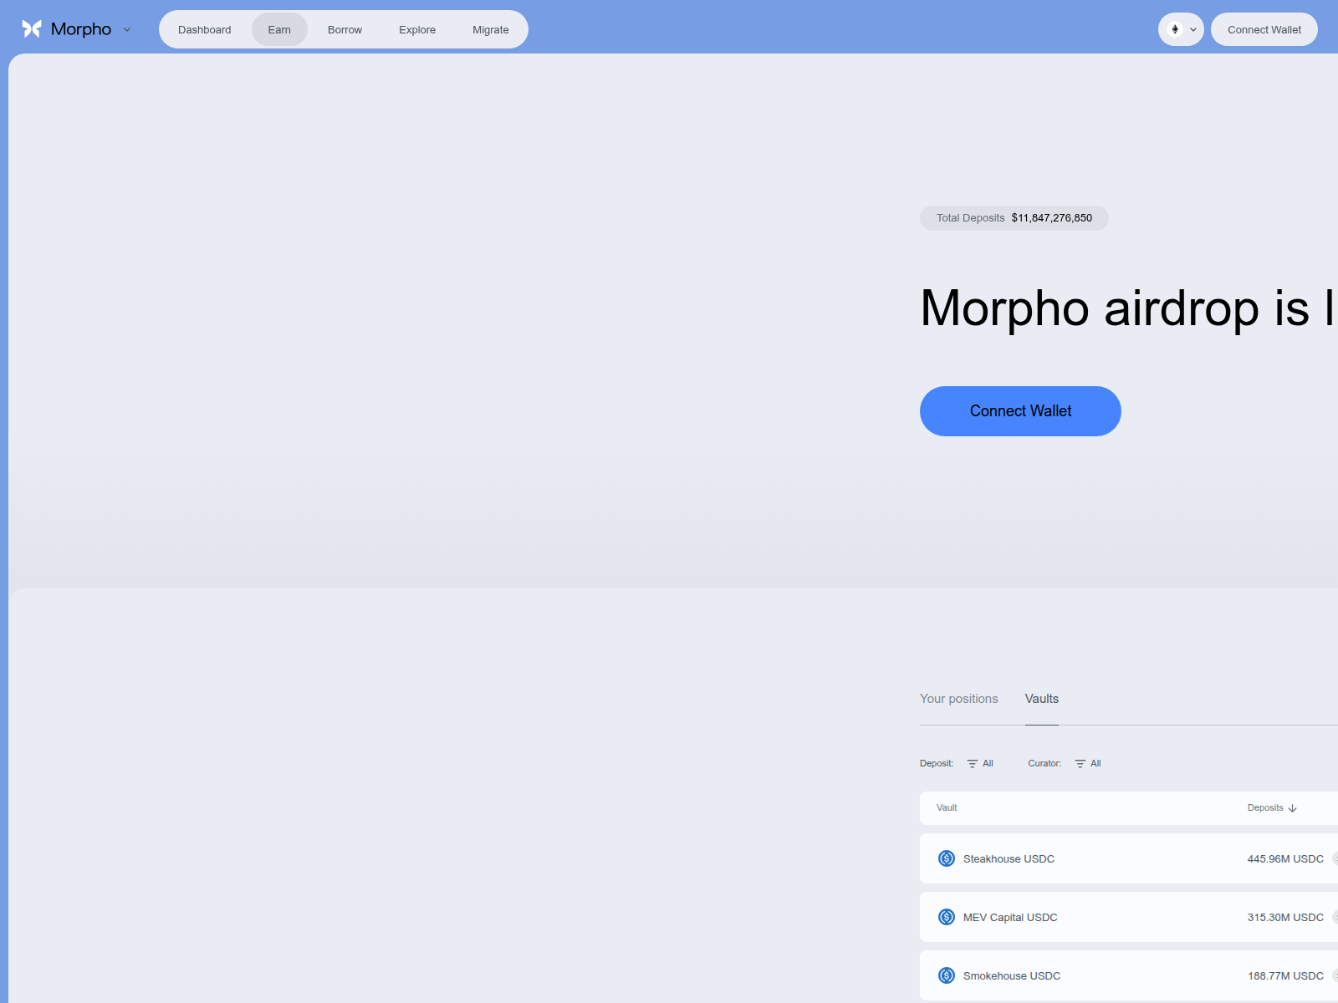Click the Total Deposits badge
The width and height of the screenshot is (1338, 1003).
(x=1014, y=217)
